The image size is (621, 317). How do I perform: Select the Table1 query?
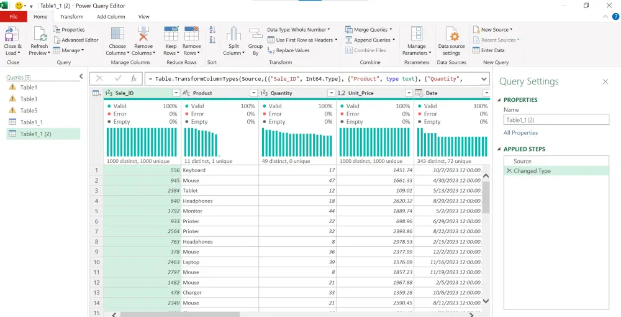[43, 87]
